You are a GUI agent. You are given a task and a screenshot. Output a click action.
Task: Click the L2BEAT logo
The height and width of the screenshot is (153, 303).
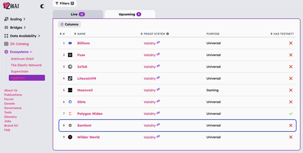tap(11, 6)
